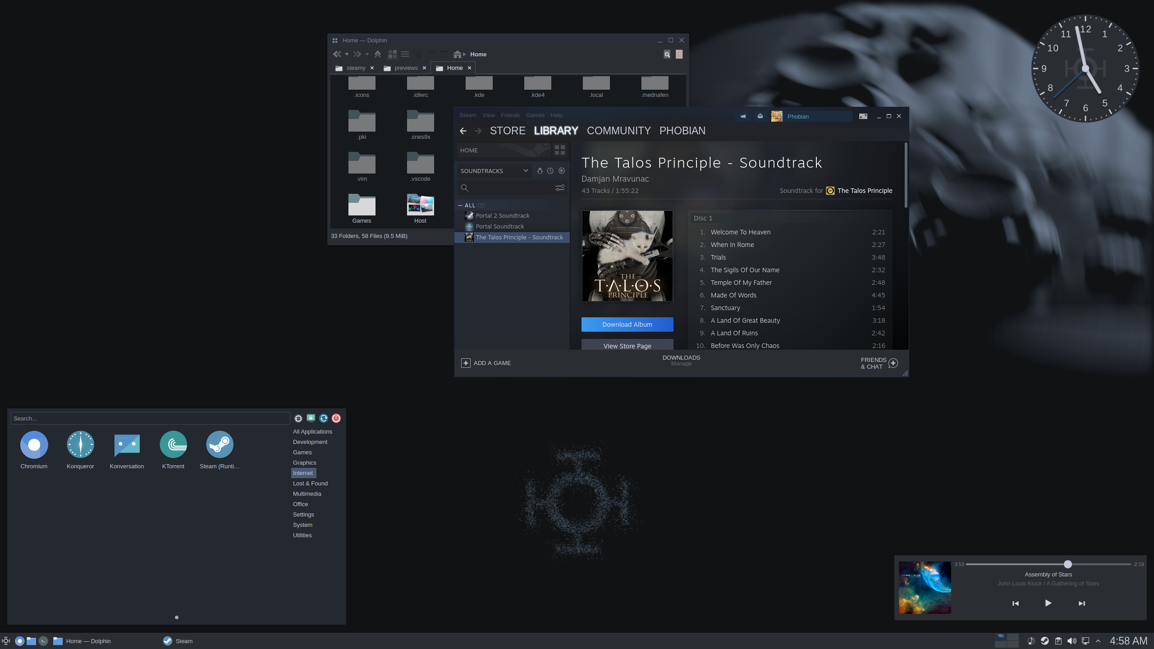Click media player seek slider handle
The width and height of the screenshot is (1154, 649).
[x=1067, y=564]
